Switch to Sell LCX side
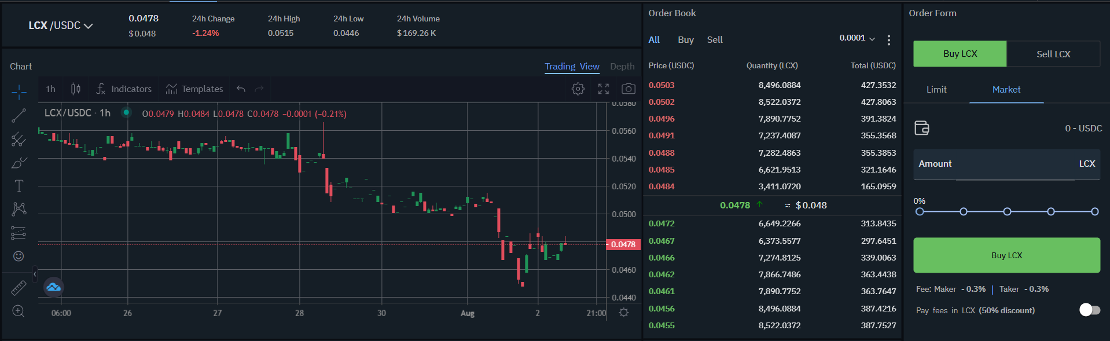This screenshot has width=1110, height=341. [x=1053, y=54]
